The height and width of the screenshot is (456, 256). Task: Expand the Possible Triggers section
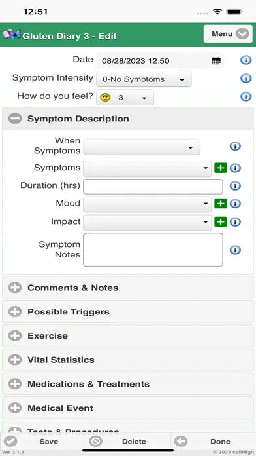pyautogui.click(x=128, y=312)
